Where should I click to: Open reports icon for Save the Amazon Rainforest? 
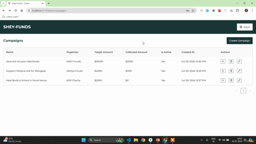pos(223,61)
